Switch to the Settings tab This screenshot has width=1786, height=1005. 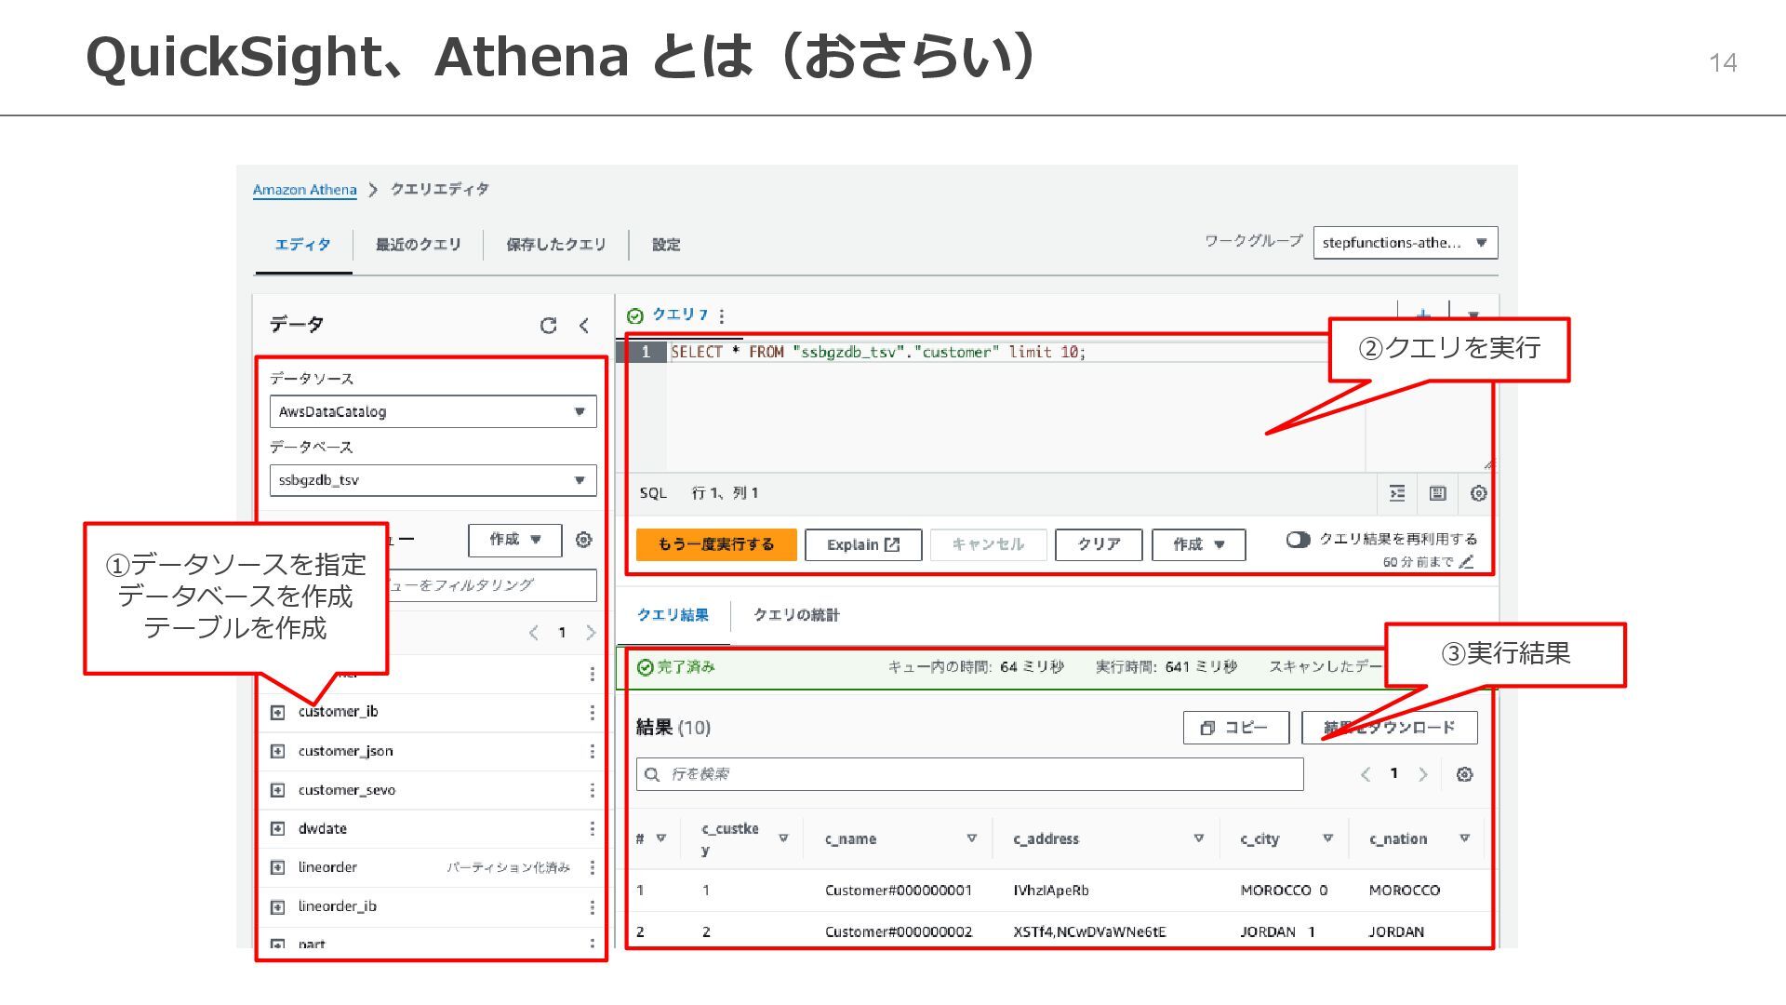click(666, 245)
